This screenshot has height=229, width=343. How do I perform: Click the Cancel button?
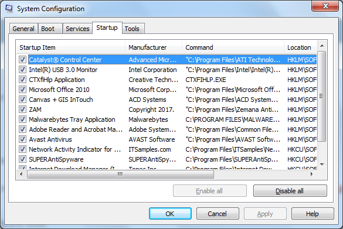coord(218,214)
